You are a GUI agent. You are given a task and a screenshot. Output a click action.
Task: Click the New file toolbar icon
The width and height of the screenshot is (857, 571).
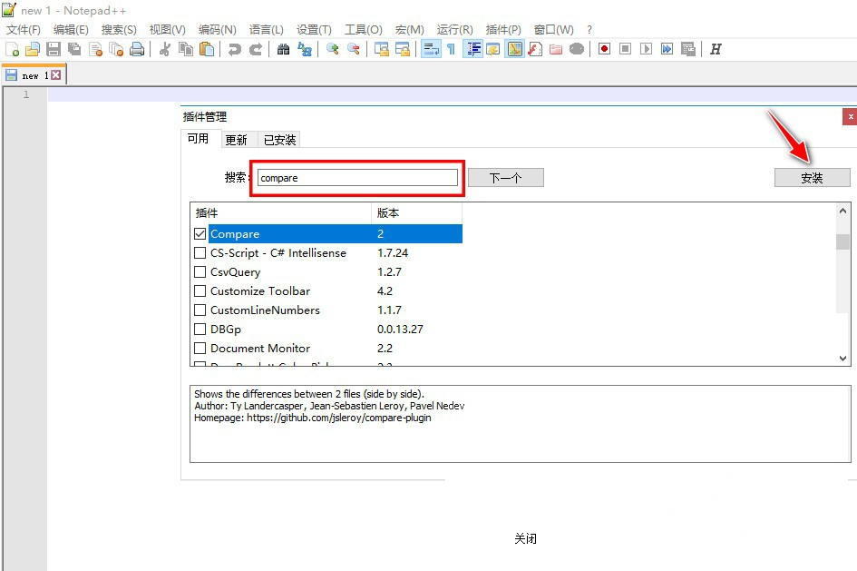coord(12,49)
